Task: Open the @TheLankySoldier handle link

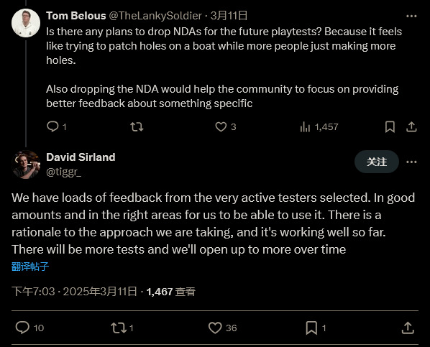Action: point(155,16)
